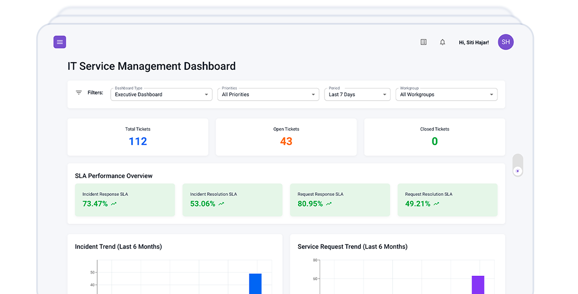The width and height of the screenshot is (578, 294).
Task: Open the Workgroup dropdown
Action: pos(446,94)
